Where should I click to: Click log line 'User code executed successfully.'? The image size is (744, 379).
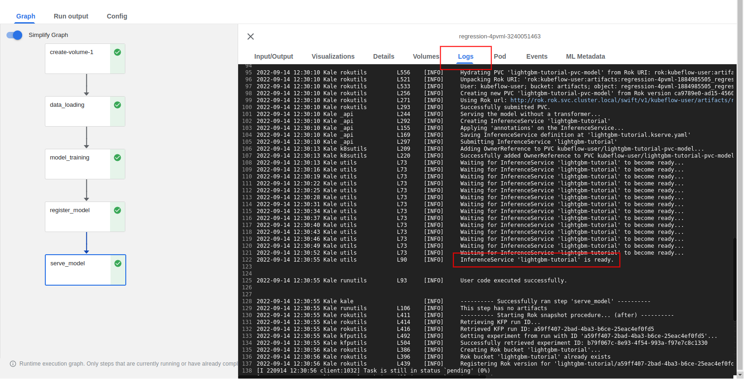tap(513, 281)
